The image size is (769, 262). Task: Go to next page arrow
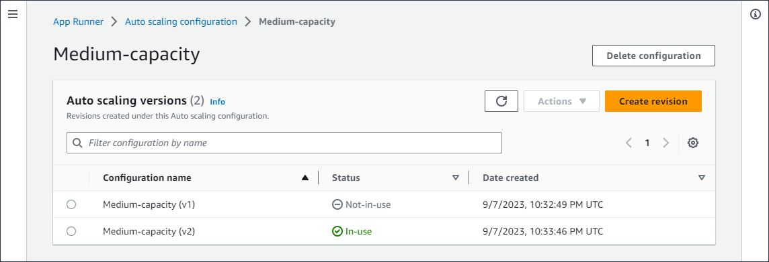coord(666,143)
